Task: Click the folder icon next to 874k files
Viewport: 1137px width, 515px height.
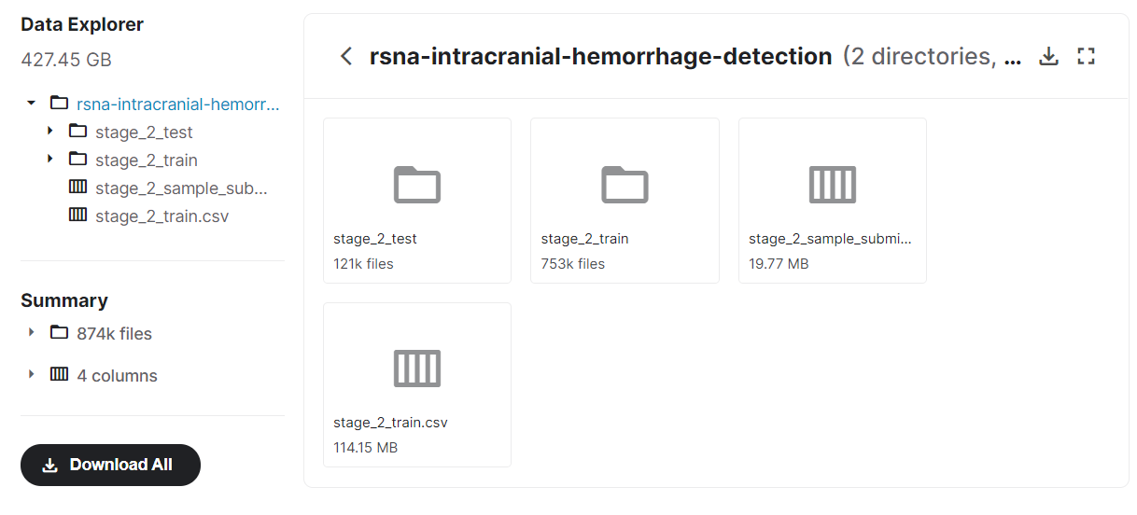Action: click(x=60, y=332)
